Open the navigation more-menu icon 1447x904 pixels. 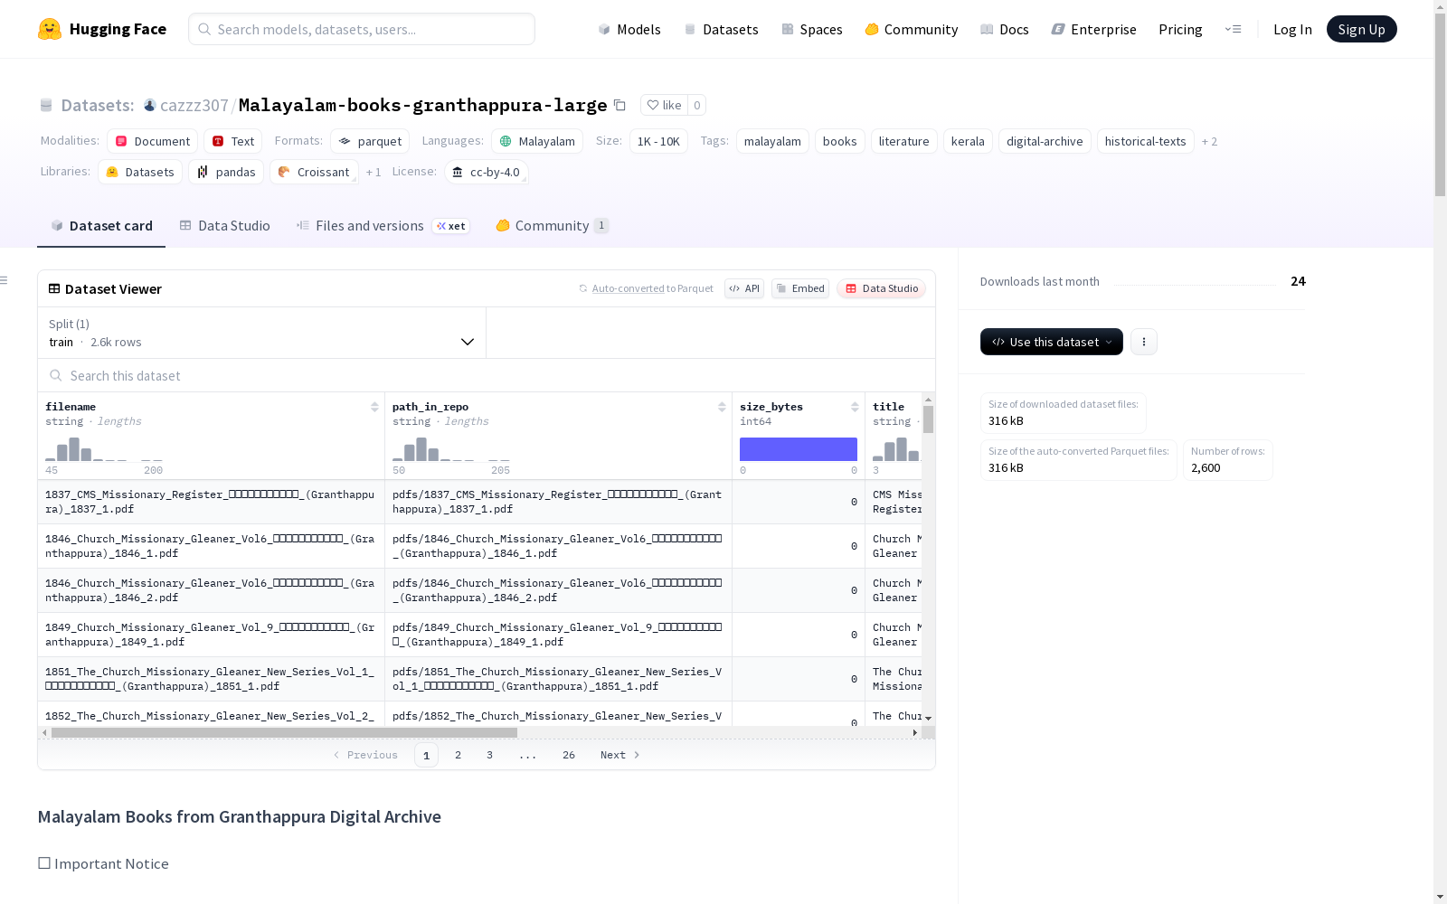[1233, 29]
